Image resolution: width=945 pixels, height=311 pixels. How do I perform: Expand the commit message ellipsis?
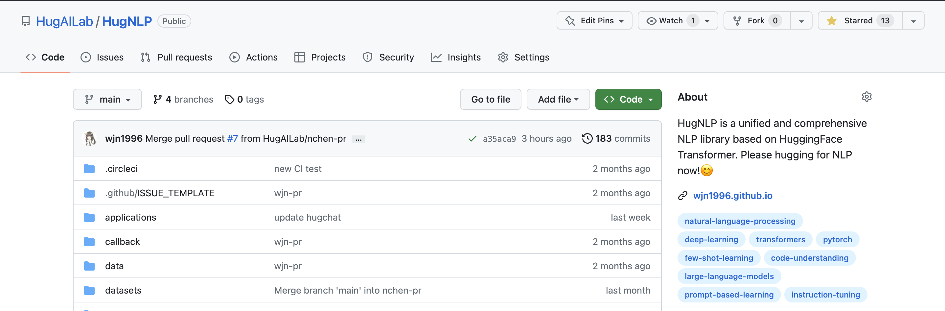tap(358, 139)
